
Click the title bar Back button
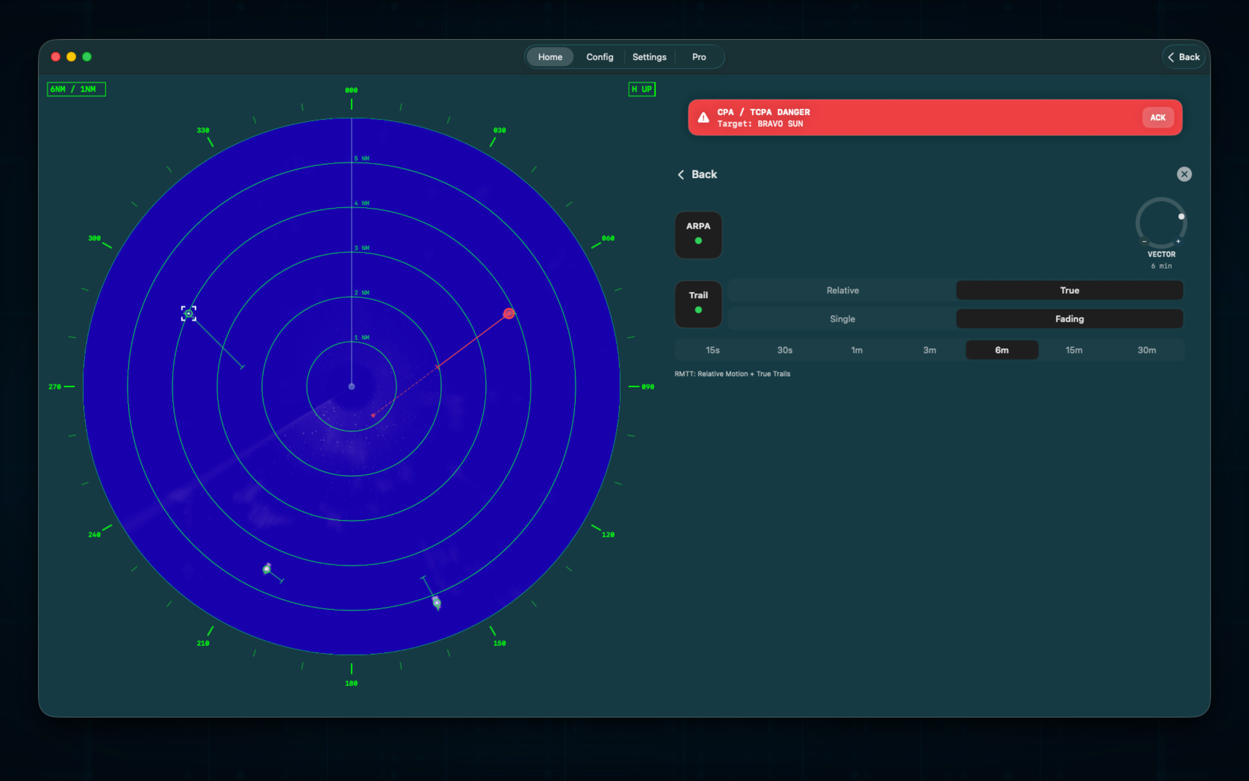coord(1184,57)
